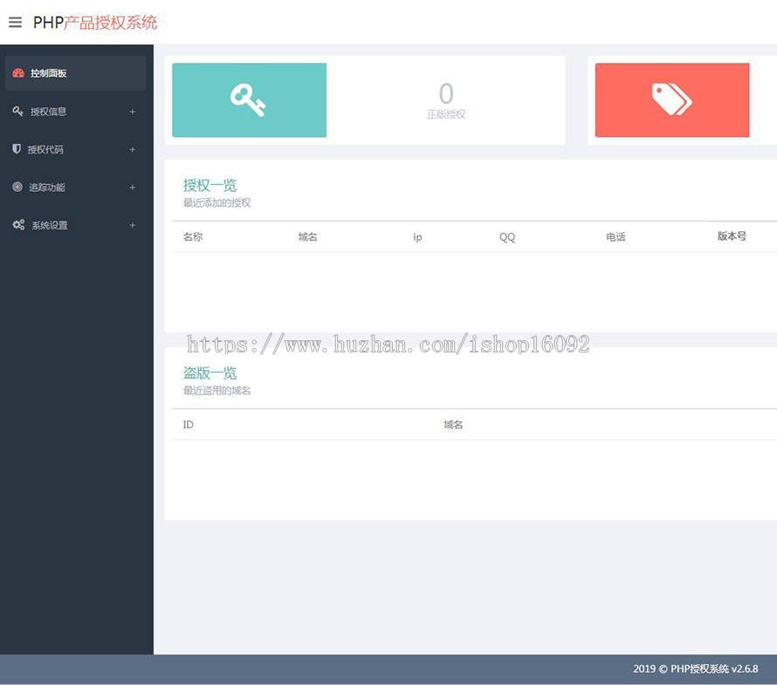Image resolution: width=777 pixels, height=685 pixels.
Task: Click the first table's 域名 column header
Action: (307, 236)
